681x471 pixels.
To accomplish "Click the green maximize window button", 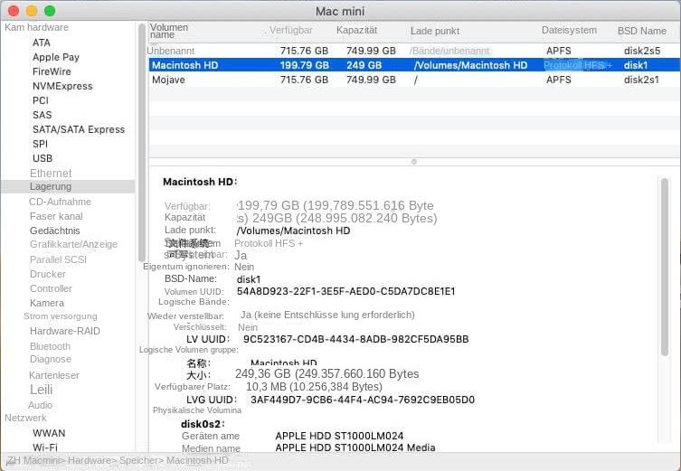I will point(49,11).
